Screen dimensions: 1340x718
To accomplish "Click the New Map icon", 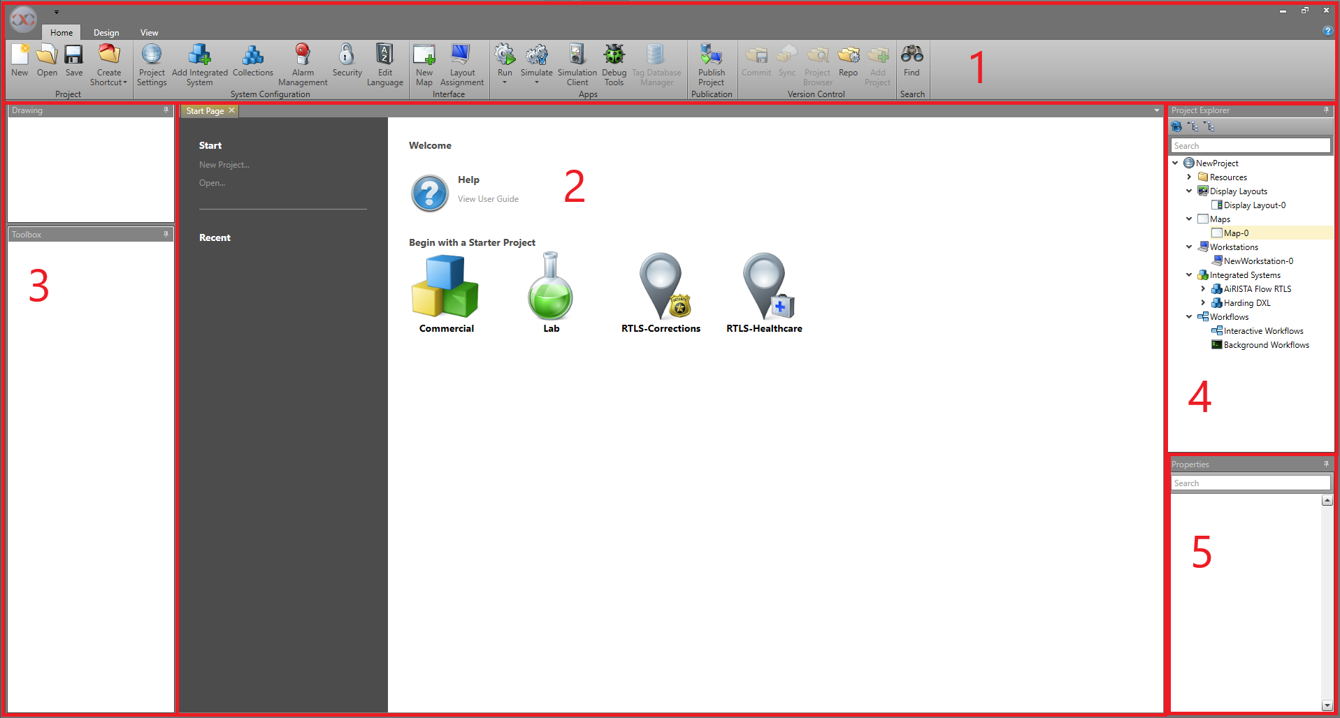I will point(424,55).
